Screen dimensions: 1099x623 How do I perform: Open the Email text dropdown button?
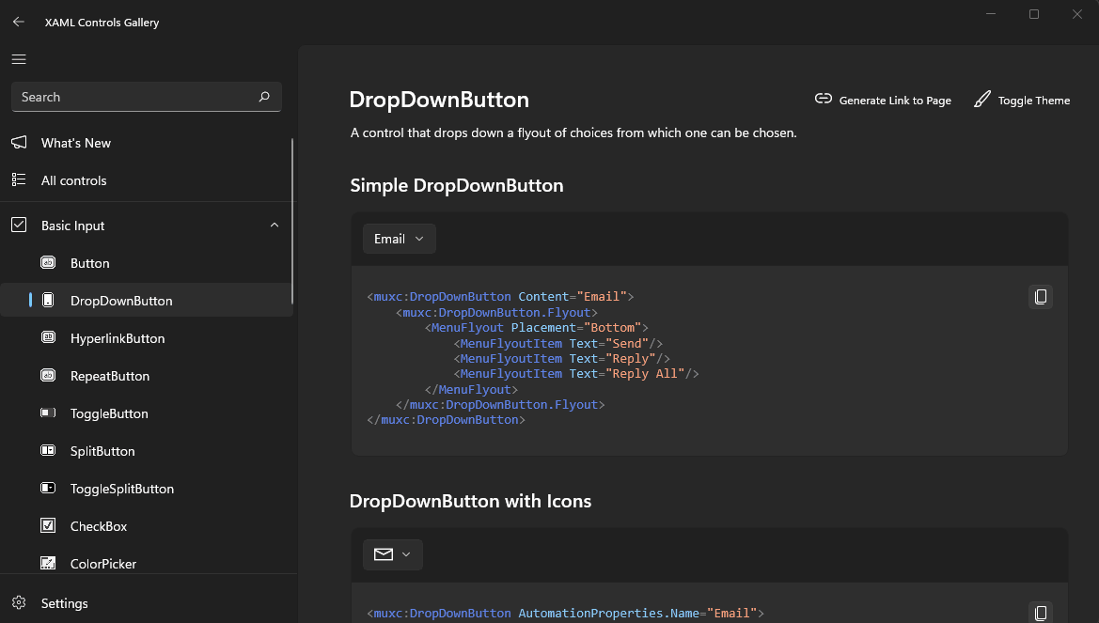click(399, 239)
